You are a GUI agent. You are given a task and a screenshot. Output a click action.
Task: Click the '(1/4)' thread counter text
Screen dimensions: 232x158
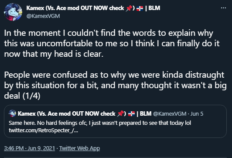point(31,96)
